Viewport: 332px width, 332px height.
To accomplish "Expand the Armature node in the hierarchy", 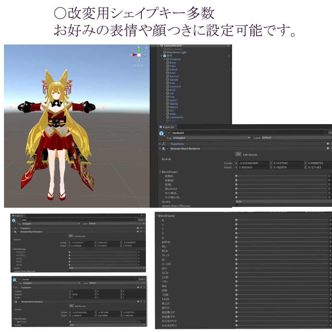I will click(165, 59).
